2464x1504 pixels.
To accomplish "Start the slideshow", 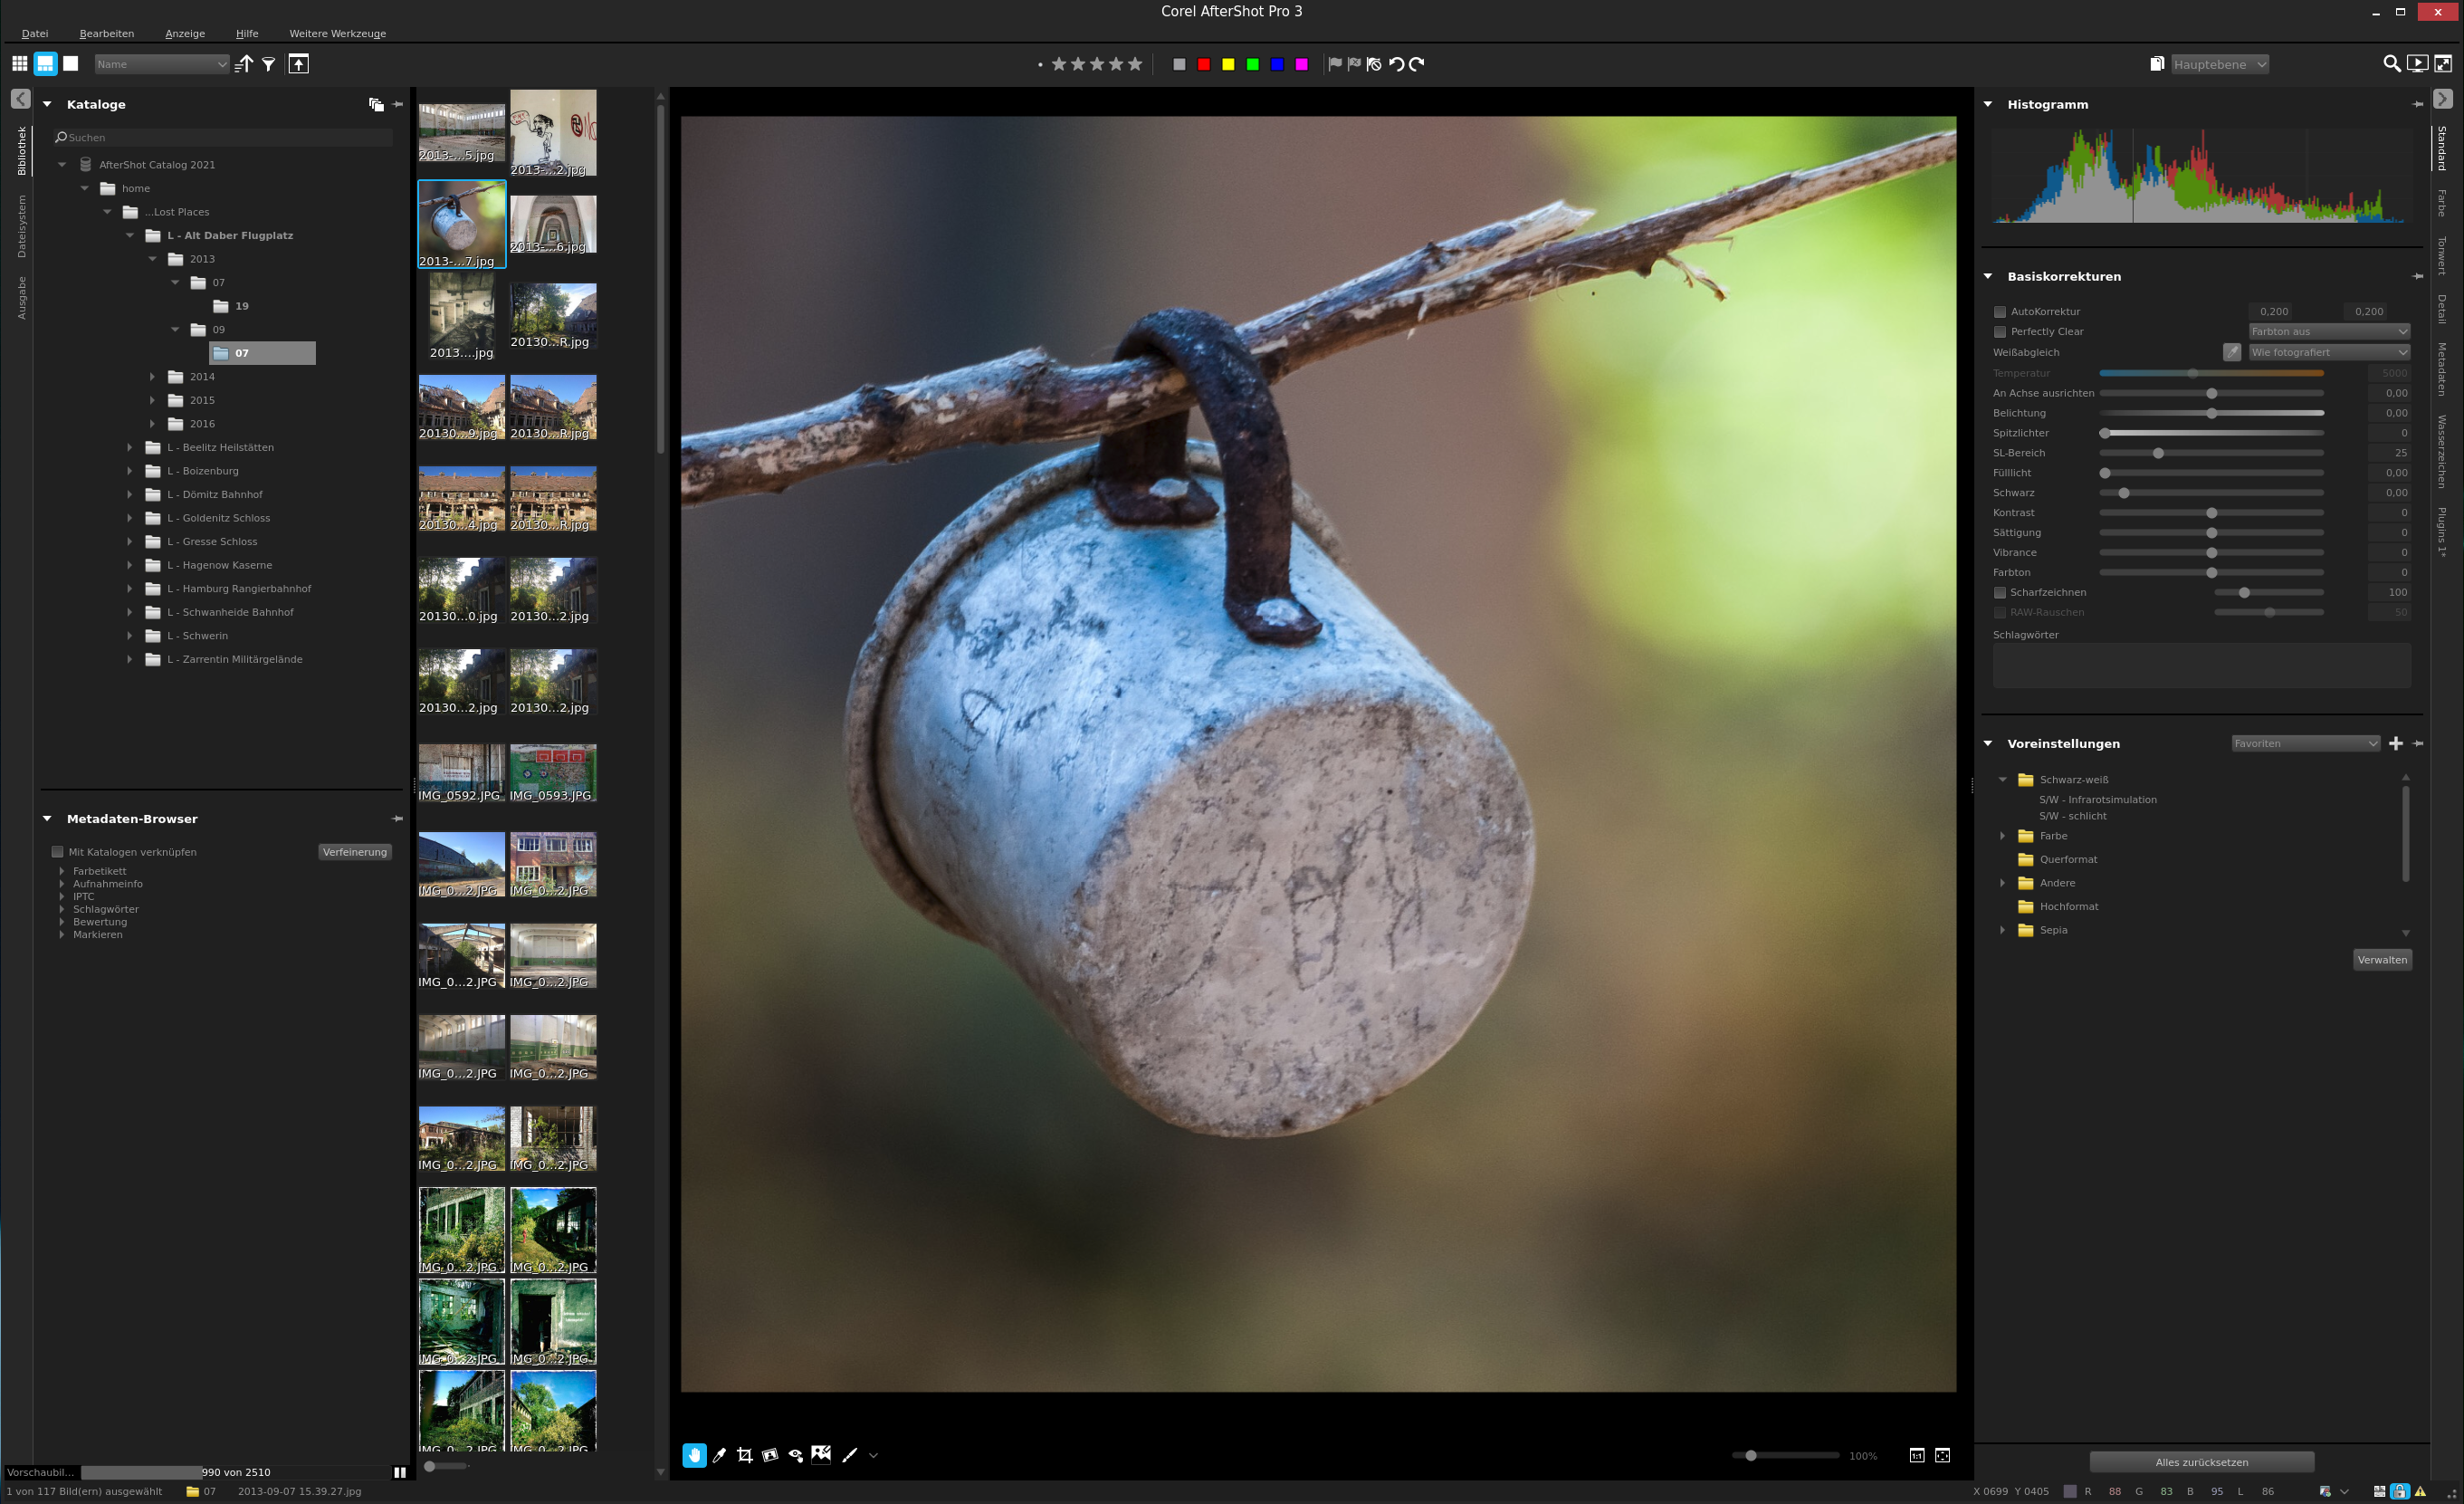I will click(x=2417, y=64).
